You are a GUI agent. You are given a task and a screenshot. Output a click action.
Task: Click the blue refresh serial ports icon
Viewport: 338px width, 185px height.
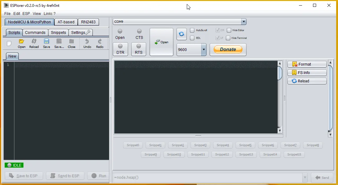pyautogui.click(x=181, y=34)
